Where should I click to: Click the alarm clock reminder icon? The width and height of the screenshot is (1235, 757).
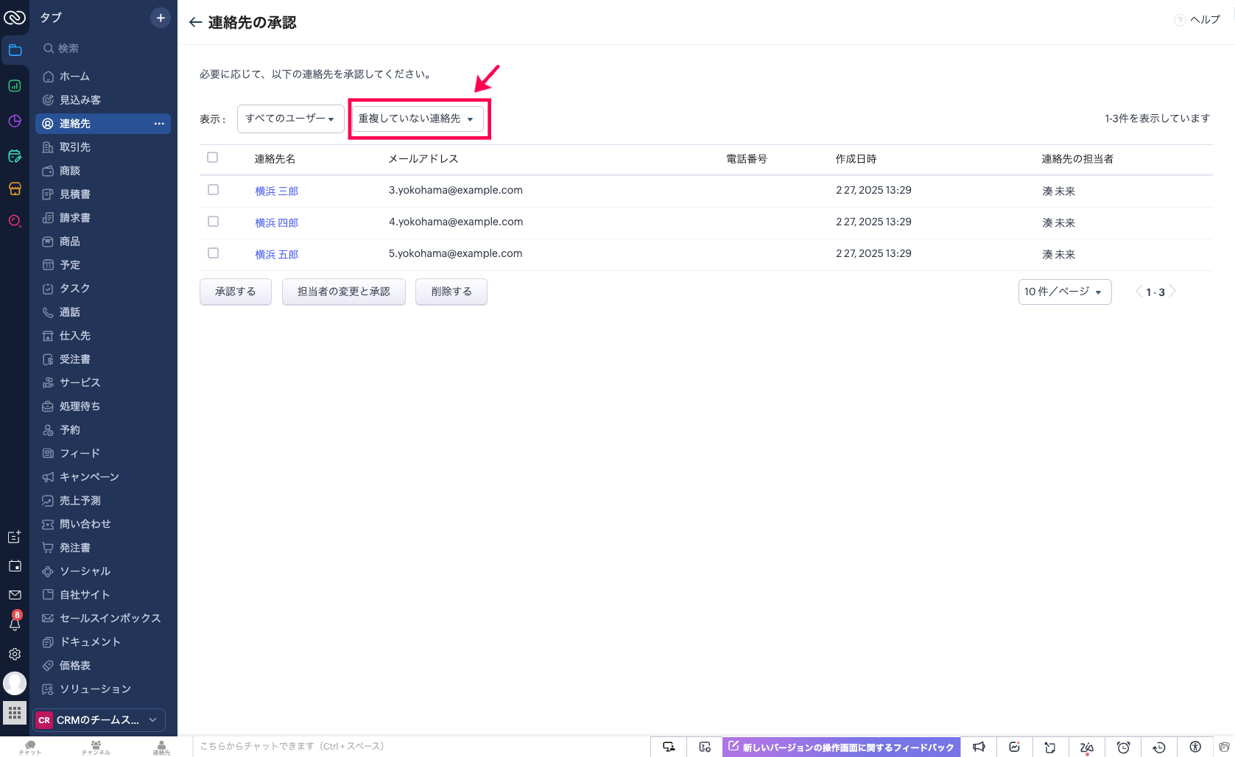coord(1123,747)
